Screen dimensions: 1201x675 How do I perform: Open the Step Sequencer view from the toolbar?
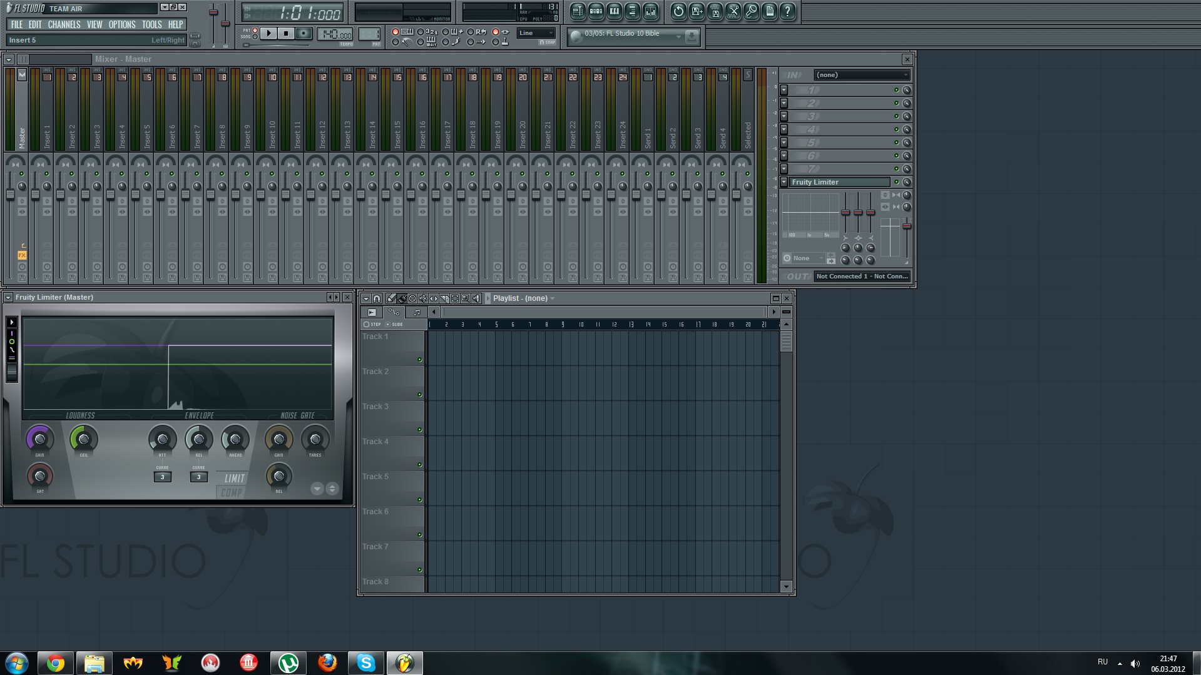click(596, 11)
